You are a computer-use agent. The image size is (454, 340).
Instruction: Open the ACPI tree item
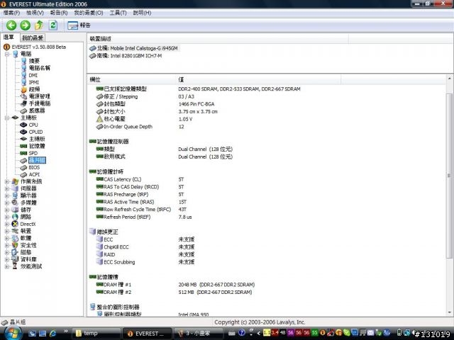(34, 174)
